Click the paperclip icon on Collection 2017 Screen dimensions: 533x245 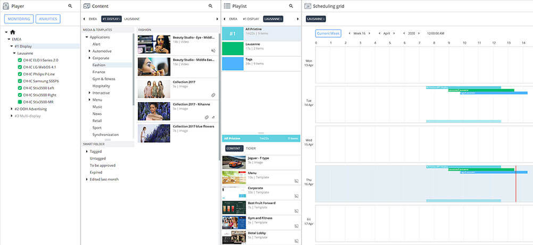coord(213,95)
